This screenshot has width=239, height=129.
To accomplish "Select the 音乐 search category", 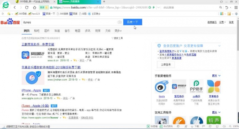I will [67, 31].
